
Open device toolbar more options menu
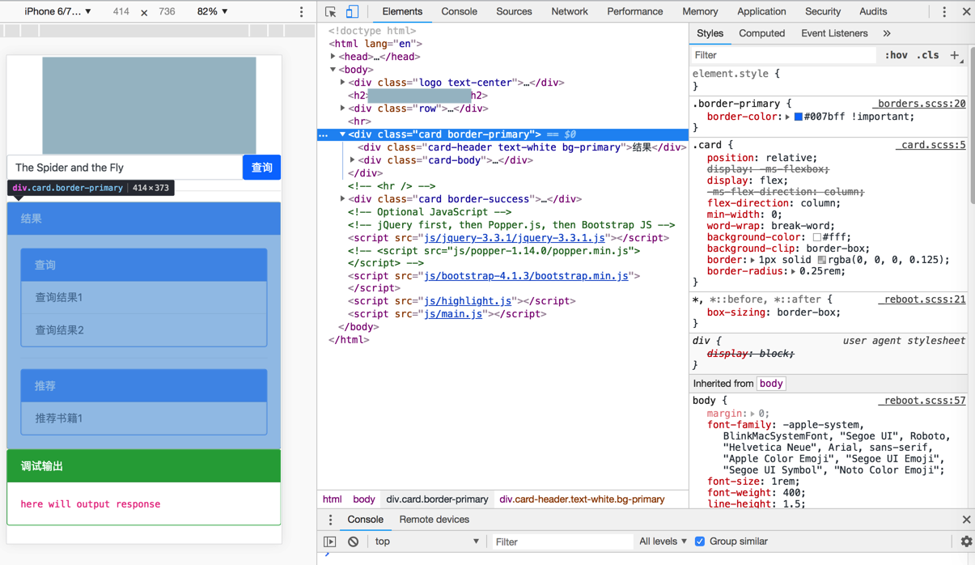click(x=302, y=12)
